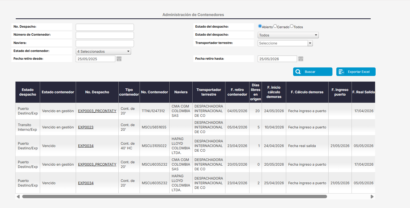Image resolution: width=410 pixels, height=208 pixels.
Task: Click the No. Contenedor column header
Action: click(x=155, y=92)
